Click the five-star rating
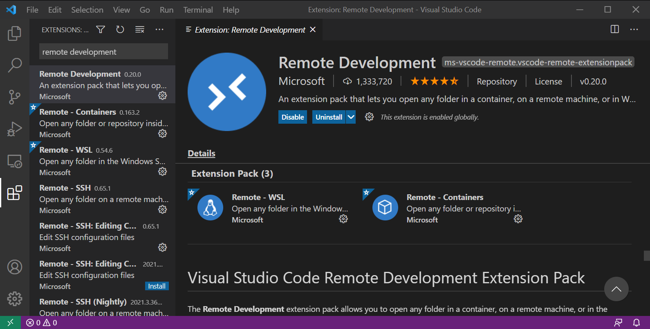Screen dimensions: 650x329 435,81
